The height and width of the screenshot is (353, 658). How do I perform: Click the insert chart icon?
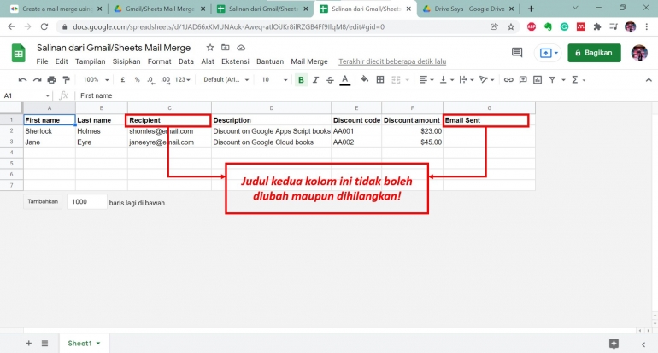point(538,79)
